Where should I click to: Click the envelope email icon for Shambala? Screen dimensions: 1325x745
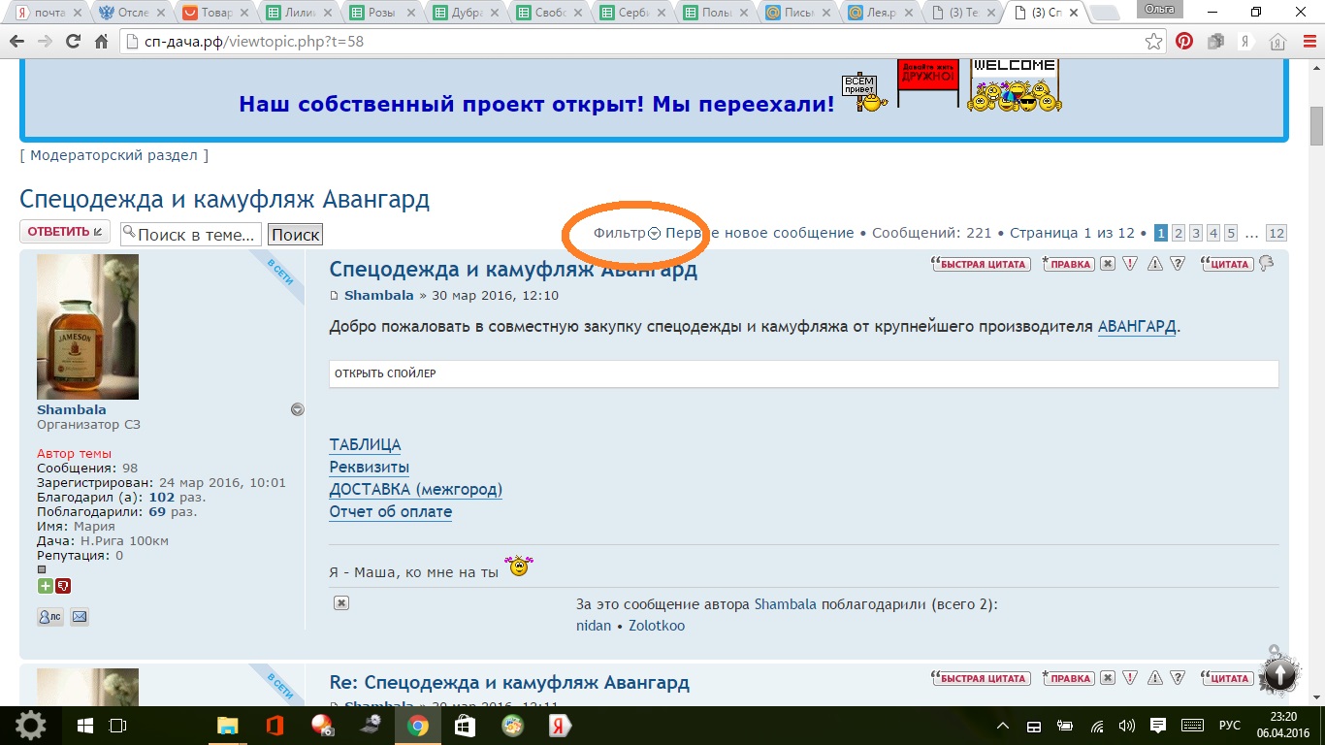[80, 616]
